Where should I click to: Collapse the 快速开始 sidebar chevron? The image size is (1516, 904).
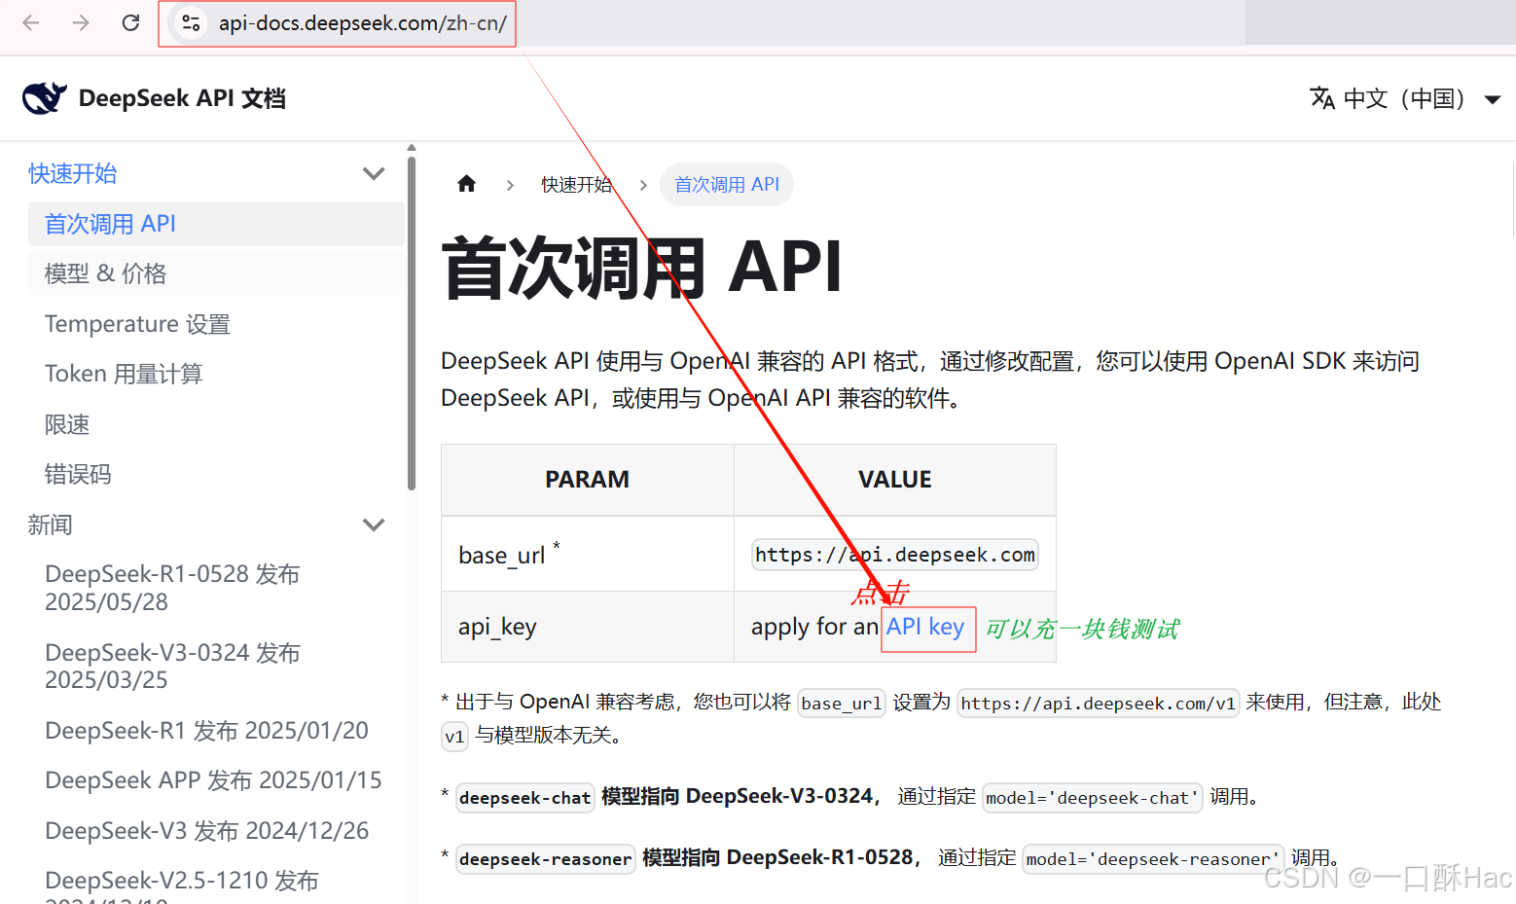(x=374, y=174)
